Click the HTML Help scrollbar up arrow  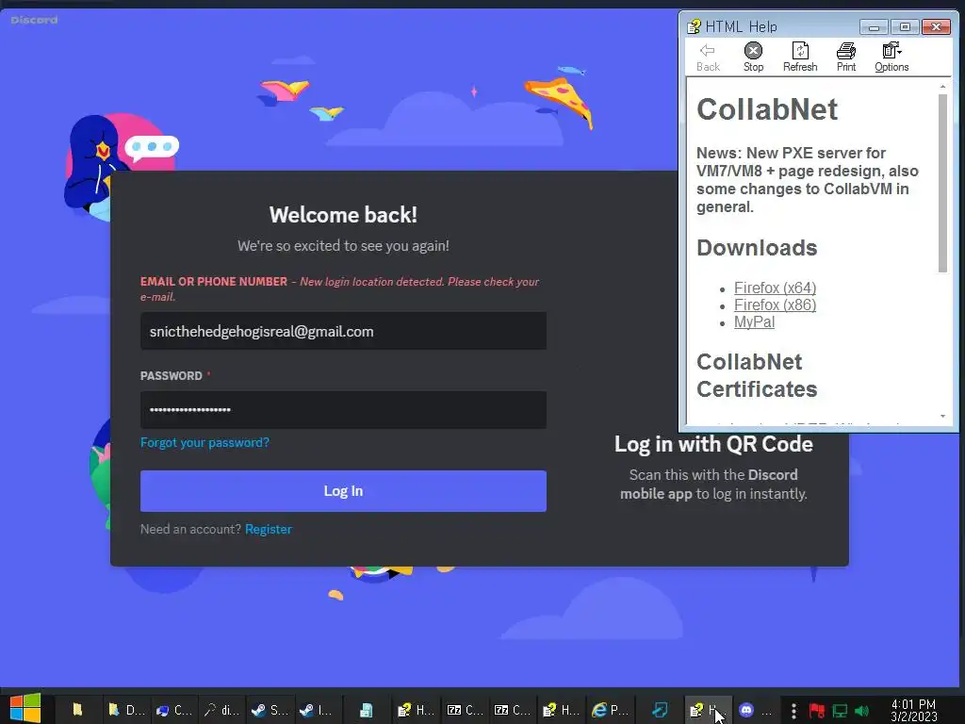[942, 87]
